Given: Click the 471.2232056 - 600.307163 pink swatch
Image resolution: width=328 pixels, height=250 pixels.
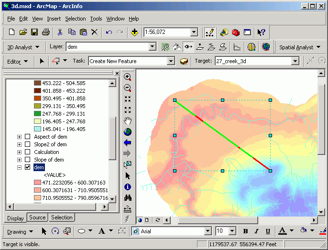Looking at the screenshot, I should (x=37, y=183).
